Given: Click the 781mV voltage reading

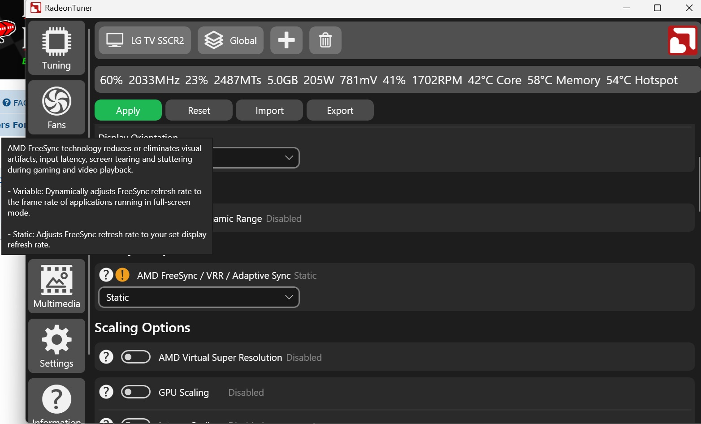Looking at the screenshot, I should pyautogui.click(x=359, y=80).
